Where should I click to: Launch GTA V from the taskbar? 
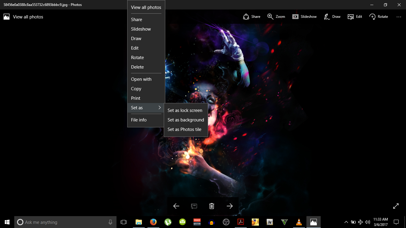[x=284, y=222]
